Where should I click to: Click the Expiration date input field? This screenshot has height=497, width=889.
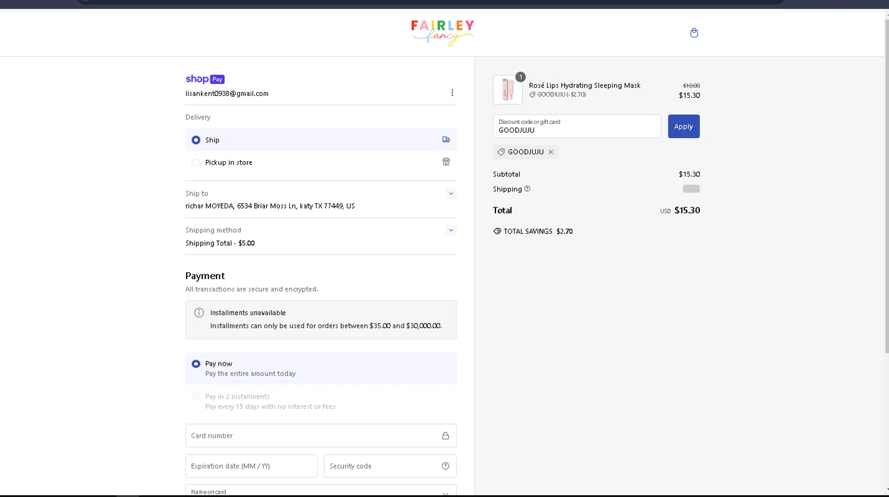point(251,466)
